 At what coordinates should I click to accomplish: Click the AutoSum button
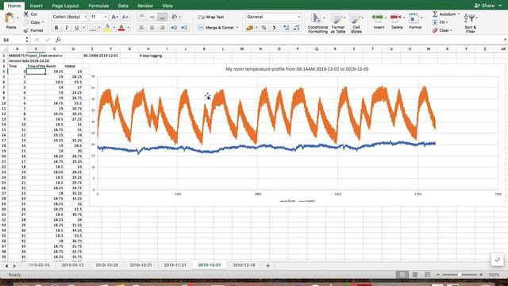point(444,14)
